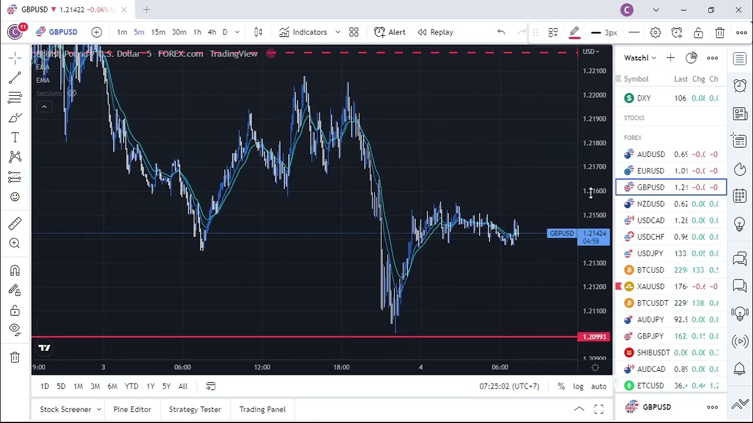Select XAUUSD in the watchlist

tap(671, 287)
